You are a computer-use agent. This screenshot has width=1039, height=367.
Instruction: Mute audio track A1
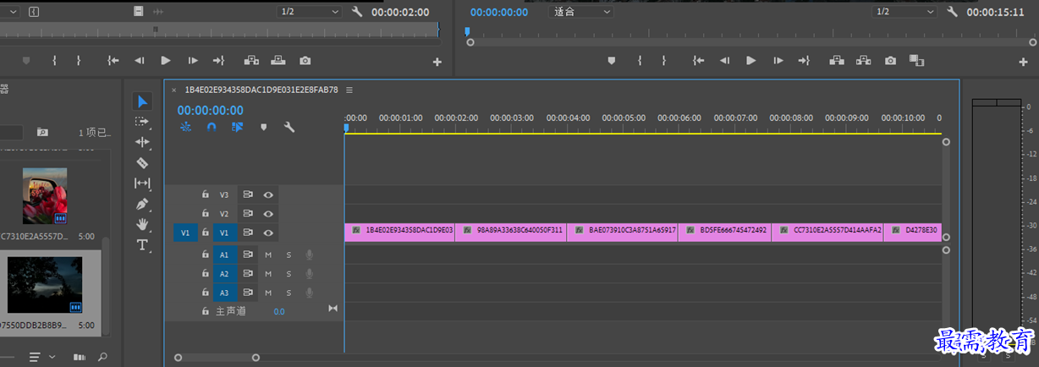click(x=268, y=255)
